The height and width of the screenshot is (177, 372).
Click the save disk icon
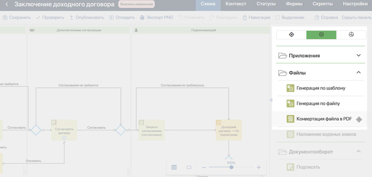[x=5, y=18]
